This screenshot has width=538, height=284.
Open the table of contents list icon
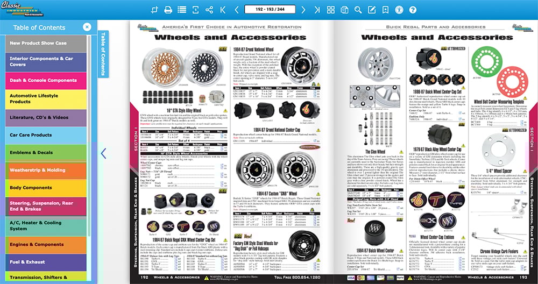(182, 10)
